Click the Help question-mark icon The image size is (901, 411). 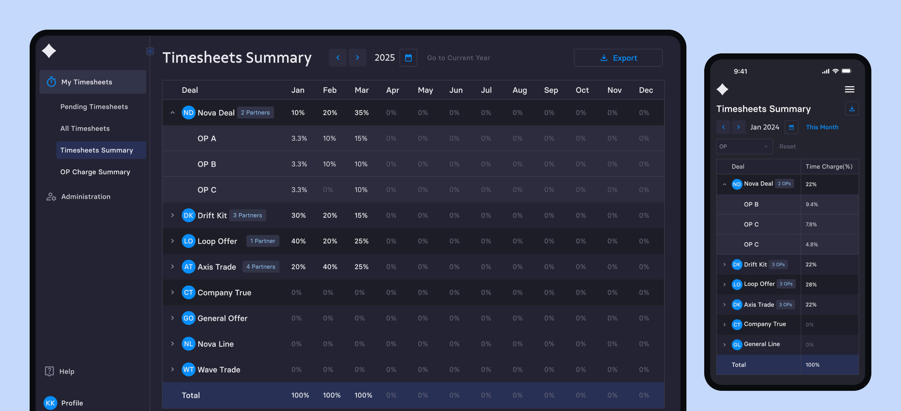[49, 371]
